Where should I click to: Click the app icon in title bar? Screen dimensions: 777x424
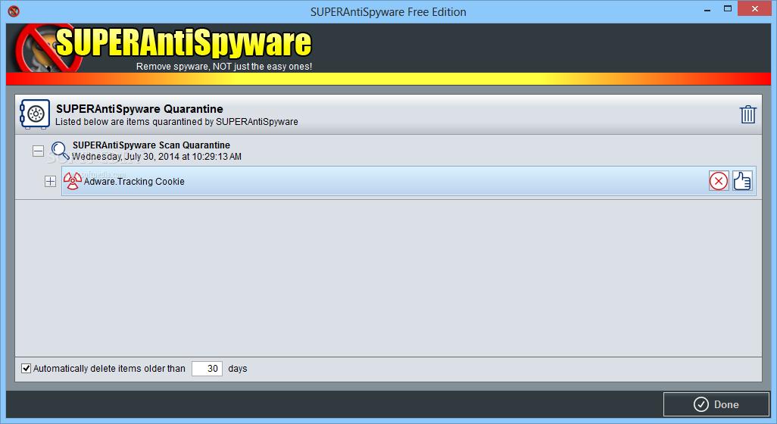[x=14, y=11]
